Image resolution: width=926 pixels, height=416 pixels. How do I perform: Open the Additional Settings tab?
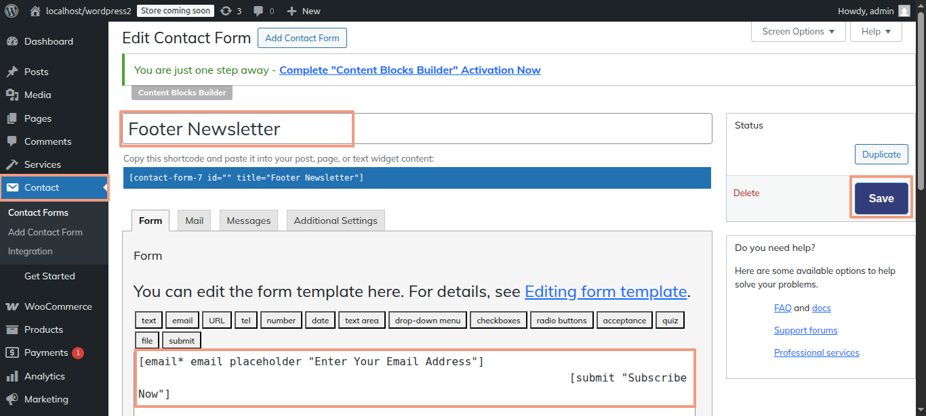[336, 221]
